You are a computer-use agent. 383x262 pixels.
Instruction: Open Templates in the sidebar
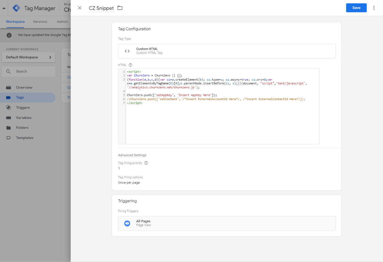(x=28, y=138)
